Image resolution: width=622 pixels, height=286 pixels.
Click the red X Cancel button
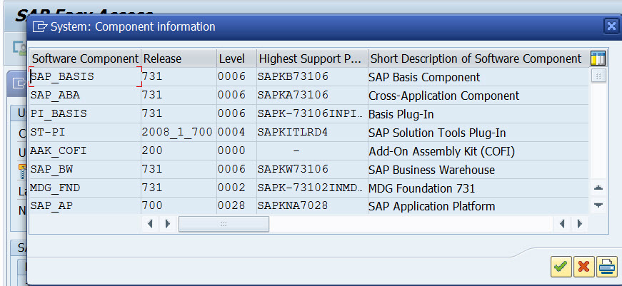point(583,267)
